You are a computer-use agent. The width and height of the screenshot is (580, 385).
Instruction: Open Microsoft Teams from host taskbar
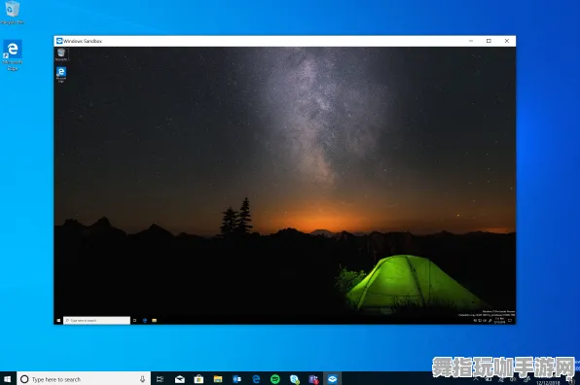point(313,379)
